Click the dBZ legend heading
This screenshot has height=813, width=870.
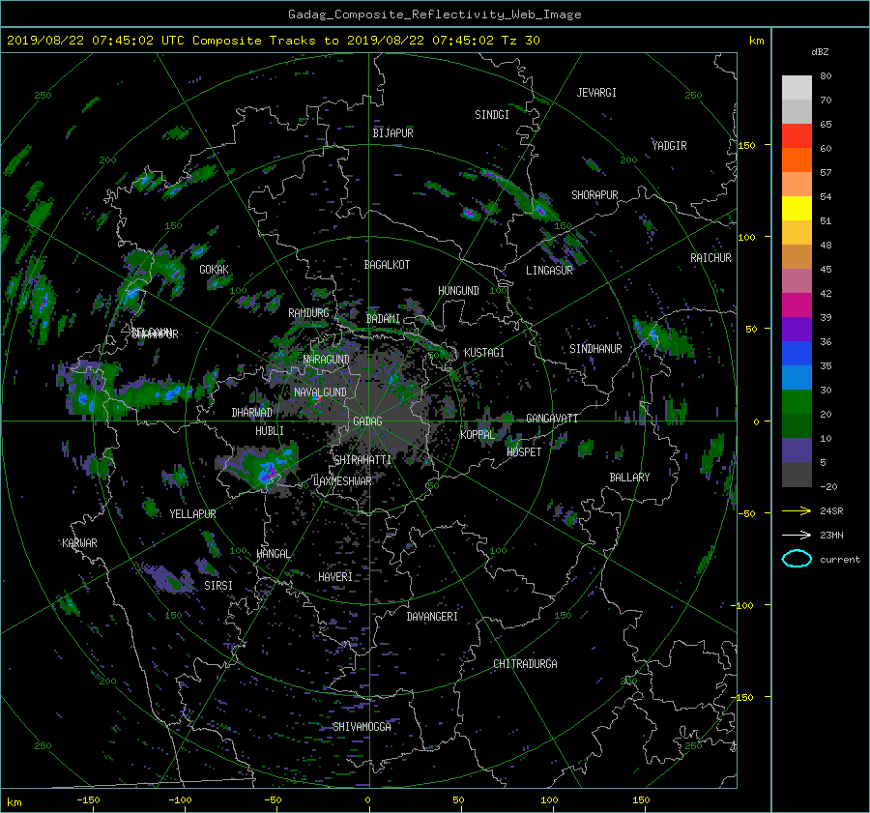tap(820, 52)
